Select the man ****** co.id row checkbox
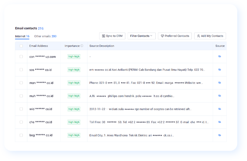 [x=21, y=83]
